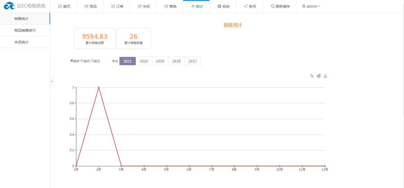
Task: Go to 商品销售排行 in sidebar
Action: tap(25, 31)
